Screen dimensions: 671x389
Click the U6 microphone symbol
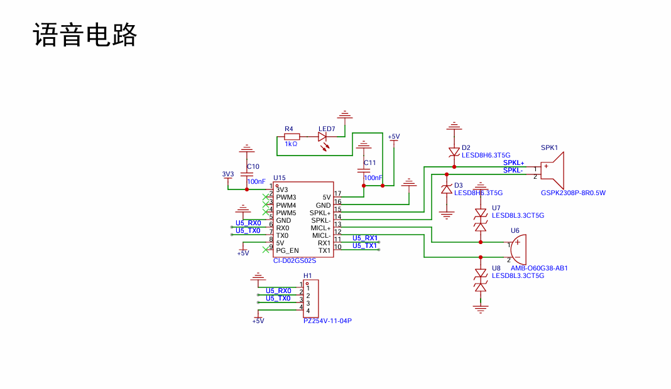[x=518, y=250]
